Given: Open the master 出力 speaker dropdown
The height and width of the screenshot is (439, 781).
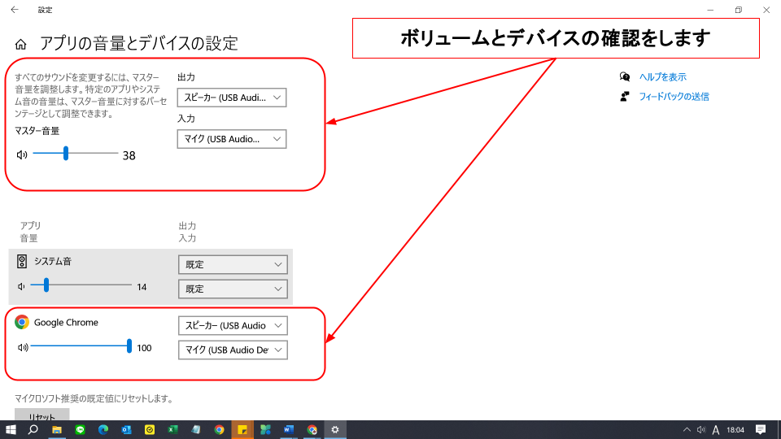Looking at the screenshot, I should [x=232, y=98].
